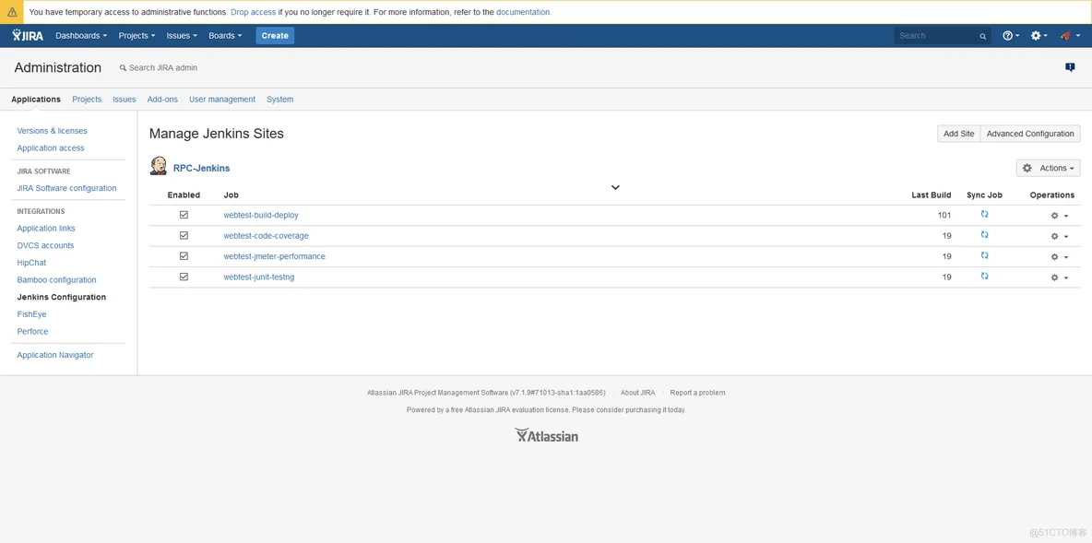
Task: Disable the webtest-code-coverage job checkbox
Action: click(184, 235)
